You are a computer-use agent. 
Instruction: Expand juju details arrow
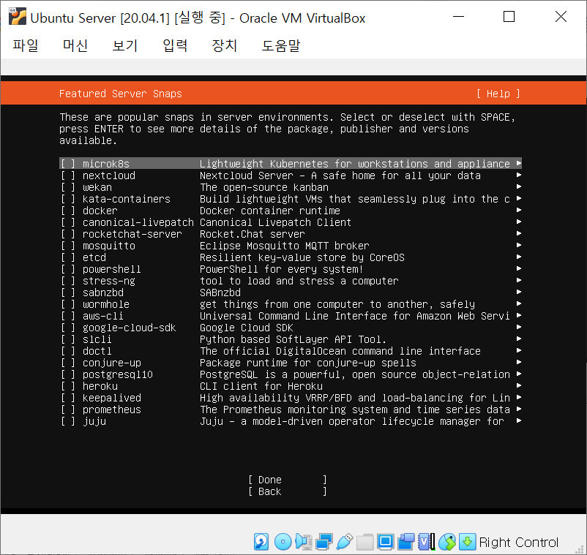519,420
